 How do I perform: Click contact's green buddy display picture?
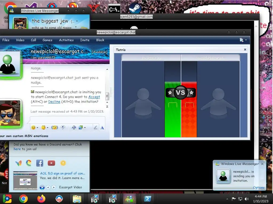tap(10, 64)
